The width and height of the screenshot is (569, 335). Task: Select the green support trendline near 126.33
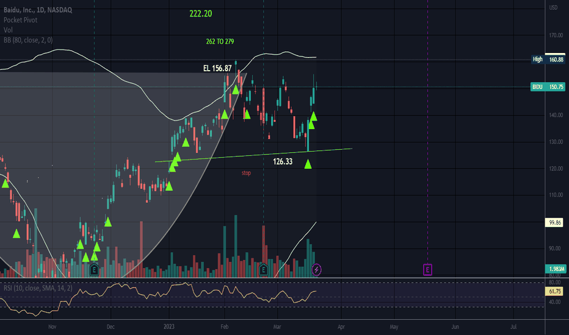253,155
